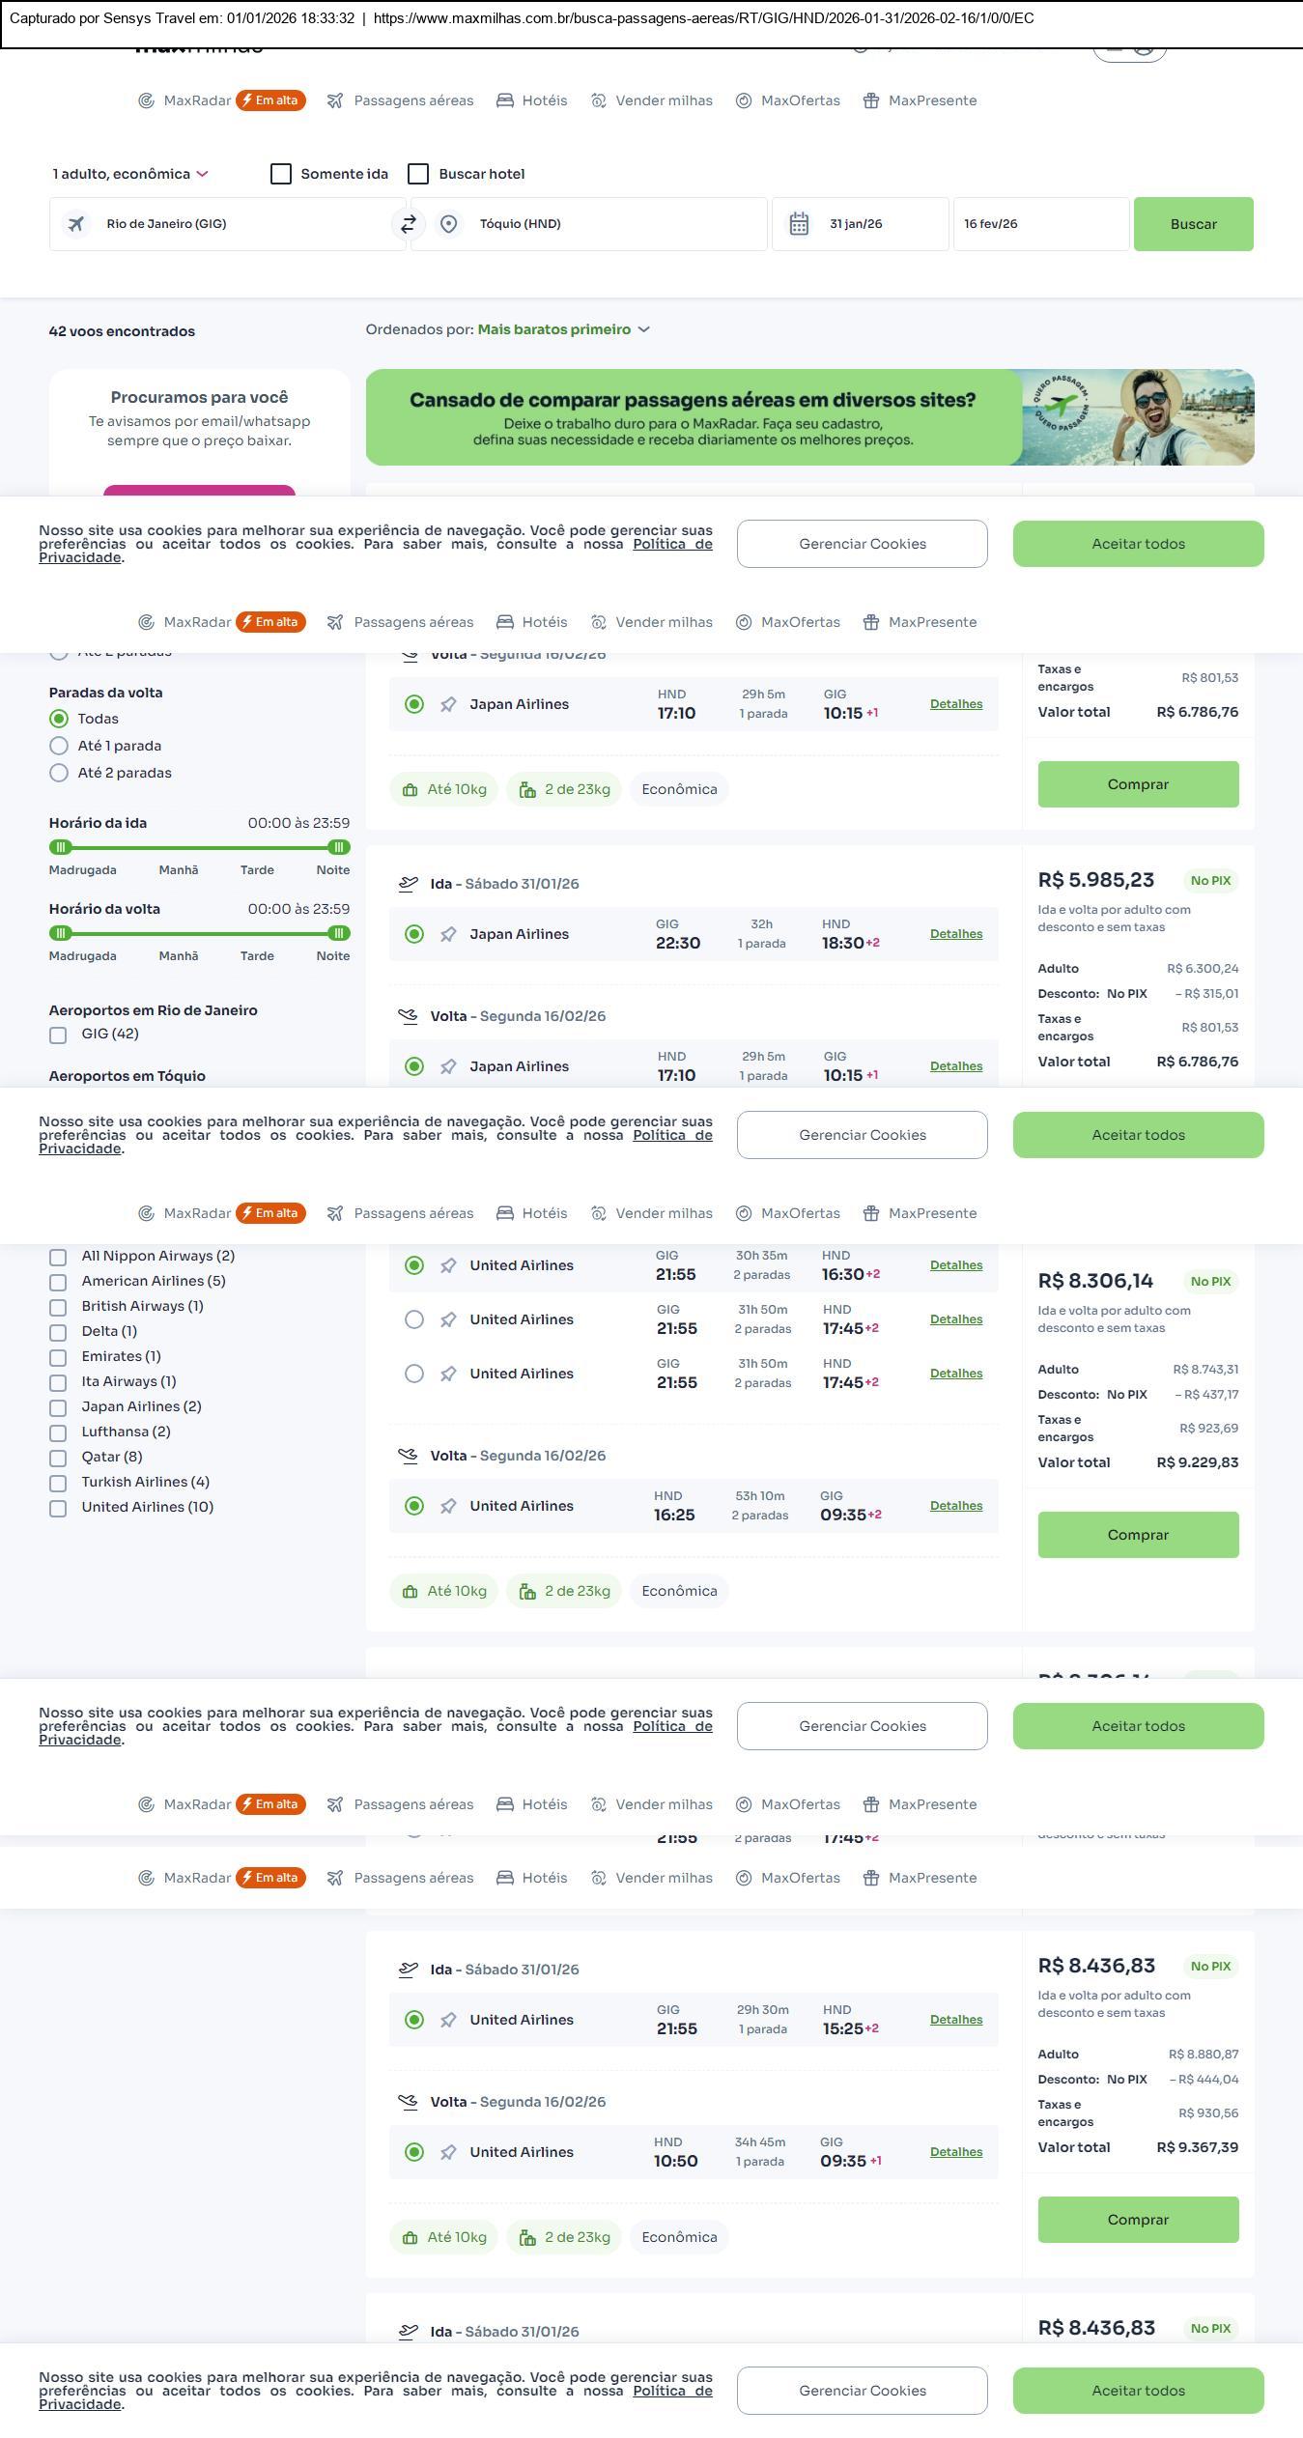Open the 16 fev/26 return date picker

tap(1040, 224)
